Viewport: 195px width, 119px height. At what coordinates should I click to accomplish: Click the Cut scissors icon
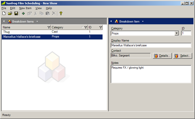[36, 13]
